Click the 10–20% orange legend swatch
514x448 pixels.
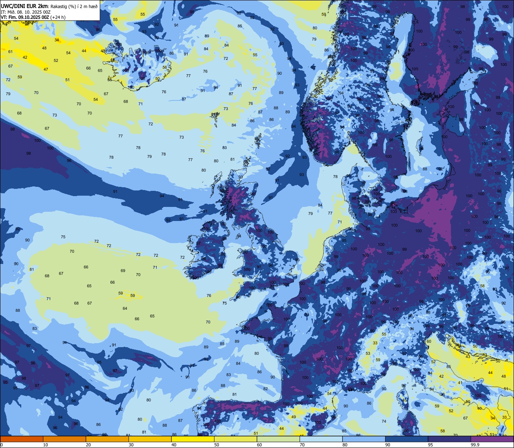tap(64, 439)
